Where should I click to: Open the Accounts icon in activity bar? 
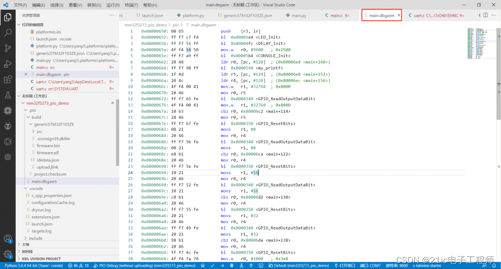(8, 239)
